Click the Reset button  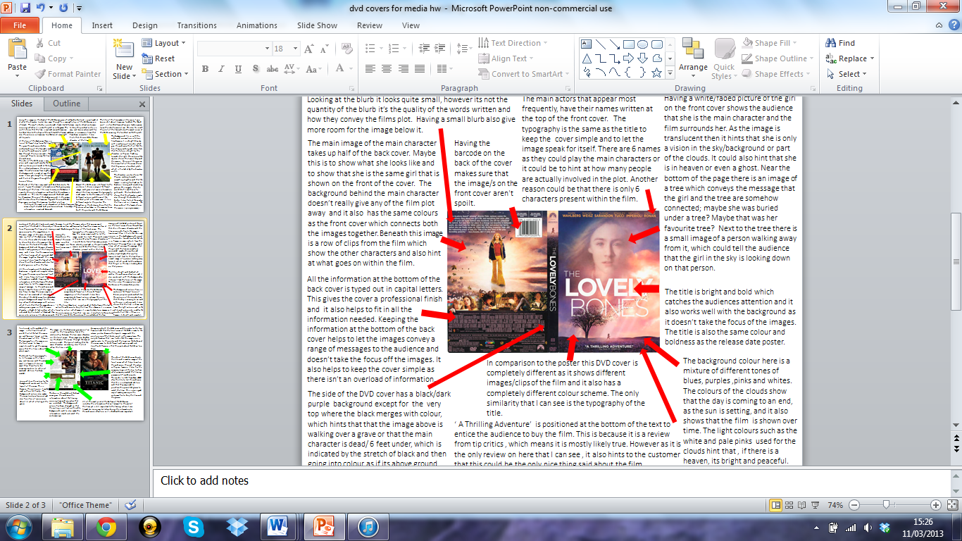(159, 58)
